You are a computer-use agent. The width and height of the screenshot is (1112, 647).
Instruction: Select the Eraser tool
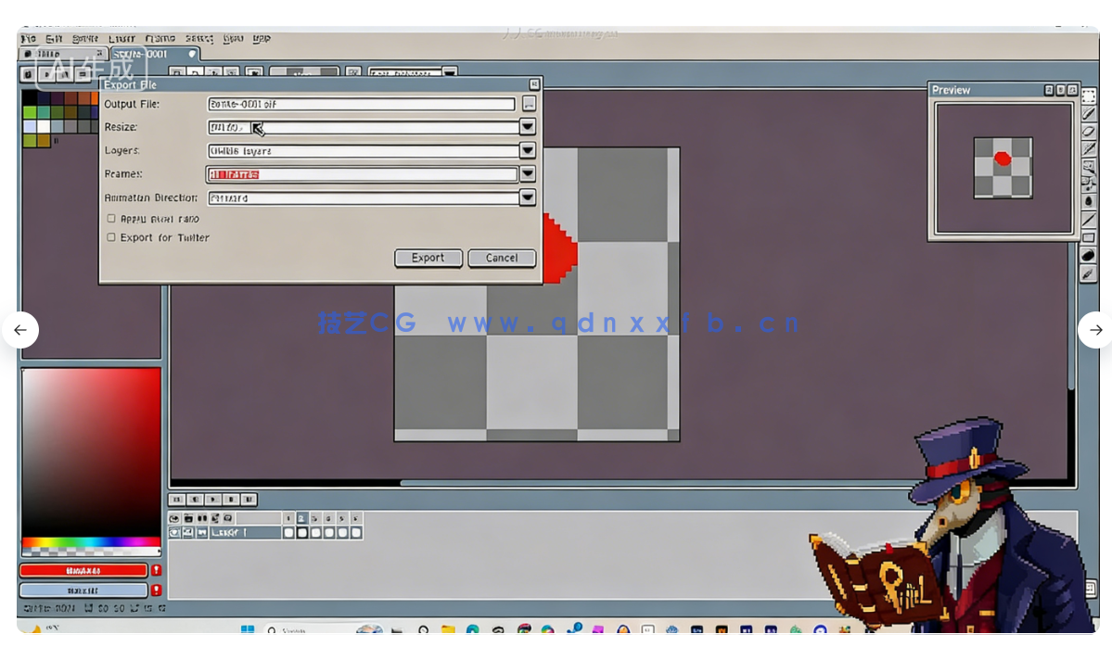pyautogui.click(x=1089, y=132)
